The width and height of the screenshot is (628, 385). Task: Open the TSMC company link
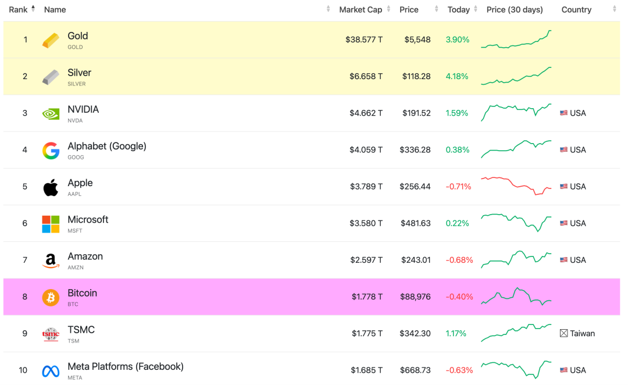pyautogui.click(x=81, y=330)
